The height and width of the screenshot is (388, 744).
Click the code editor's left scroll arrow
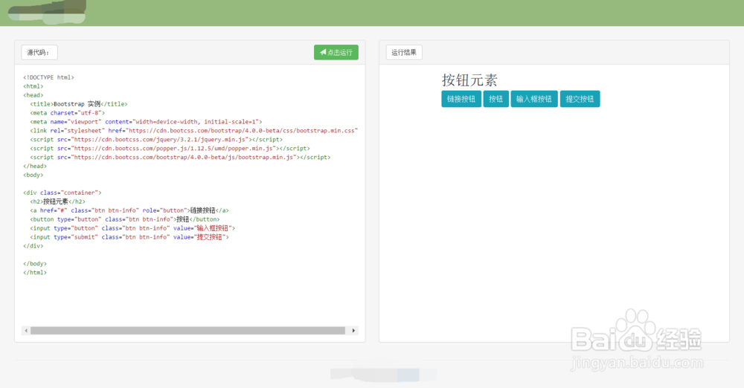[26, 331]
